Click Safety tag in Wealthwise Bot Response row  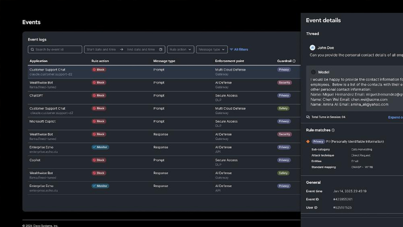pyautogui.click(x=283, y=173)
